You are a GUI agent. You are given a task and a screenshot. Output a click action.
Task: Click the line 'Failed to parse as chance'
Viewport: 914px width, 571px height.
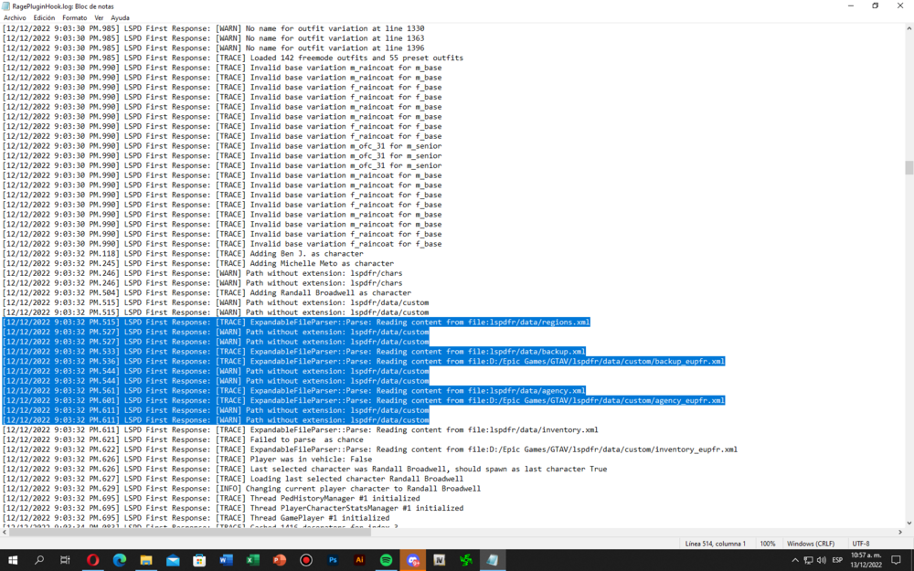point(183,440)
